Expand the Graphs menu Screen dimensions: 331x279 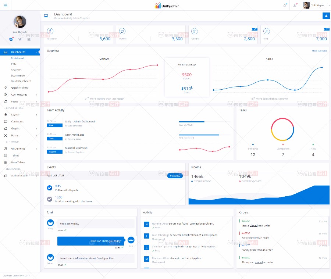(20, 129)
